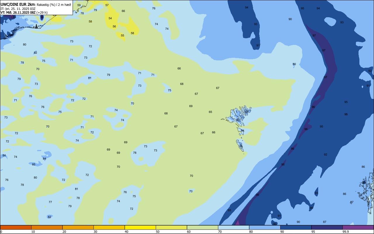This screenshot has width=374, height=234.
Task: Click the bright yellow 40–50 legend segment
Action: coord(140,227)
